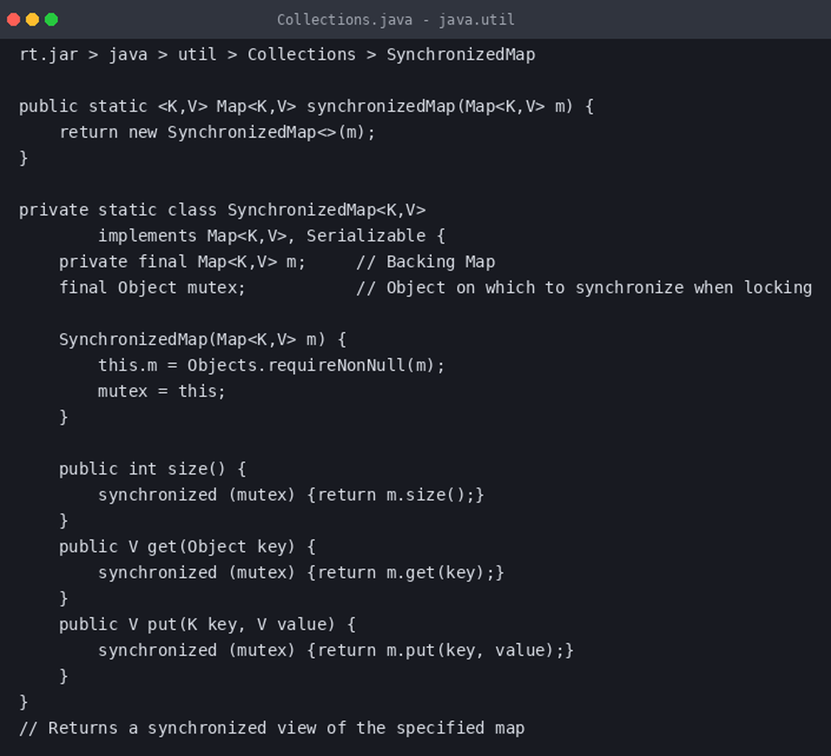
Task: Click the line return new SynchronizedMap<>(m);
Action: pyautogui.click(x=217, y=132)
